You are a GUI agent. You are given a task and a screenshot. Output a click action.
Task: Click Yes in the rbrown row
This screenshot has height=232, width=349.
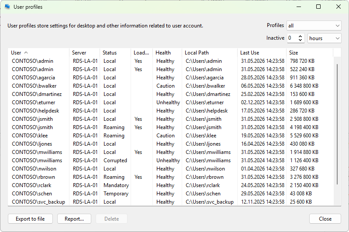(138, 177)
